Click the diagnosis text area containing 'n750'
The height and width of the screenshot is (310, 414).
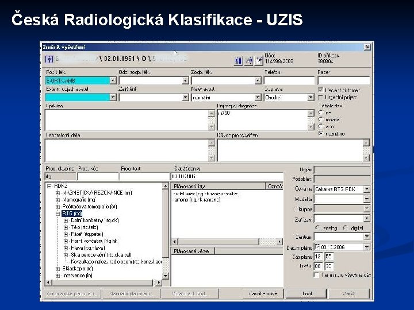[x=262, y=120]
